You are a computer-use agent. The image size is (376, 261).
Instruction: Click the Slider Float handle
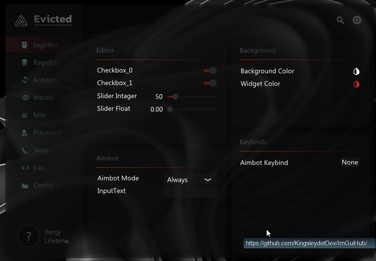pyautogui.click(x=170, y=109)
